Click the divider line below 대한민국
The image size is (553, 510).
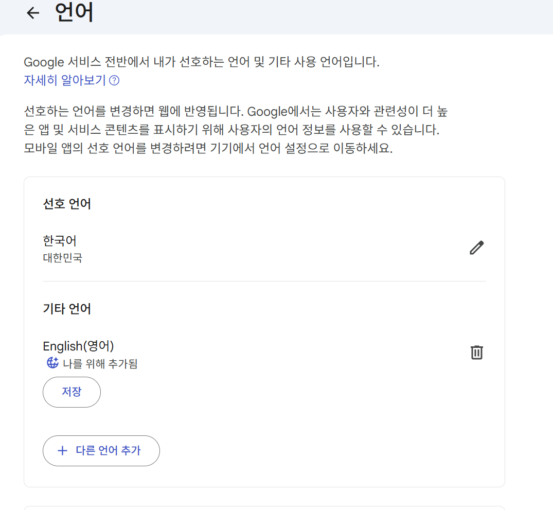[x=264, y=281]
